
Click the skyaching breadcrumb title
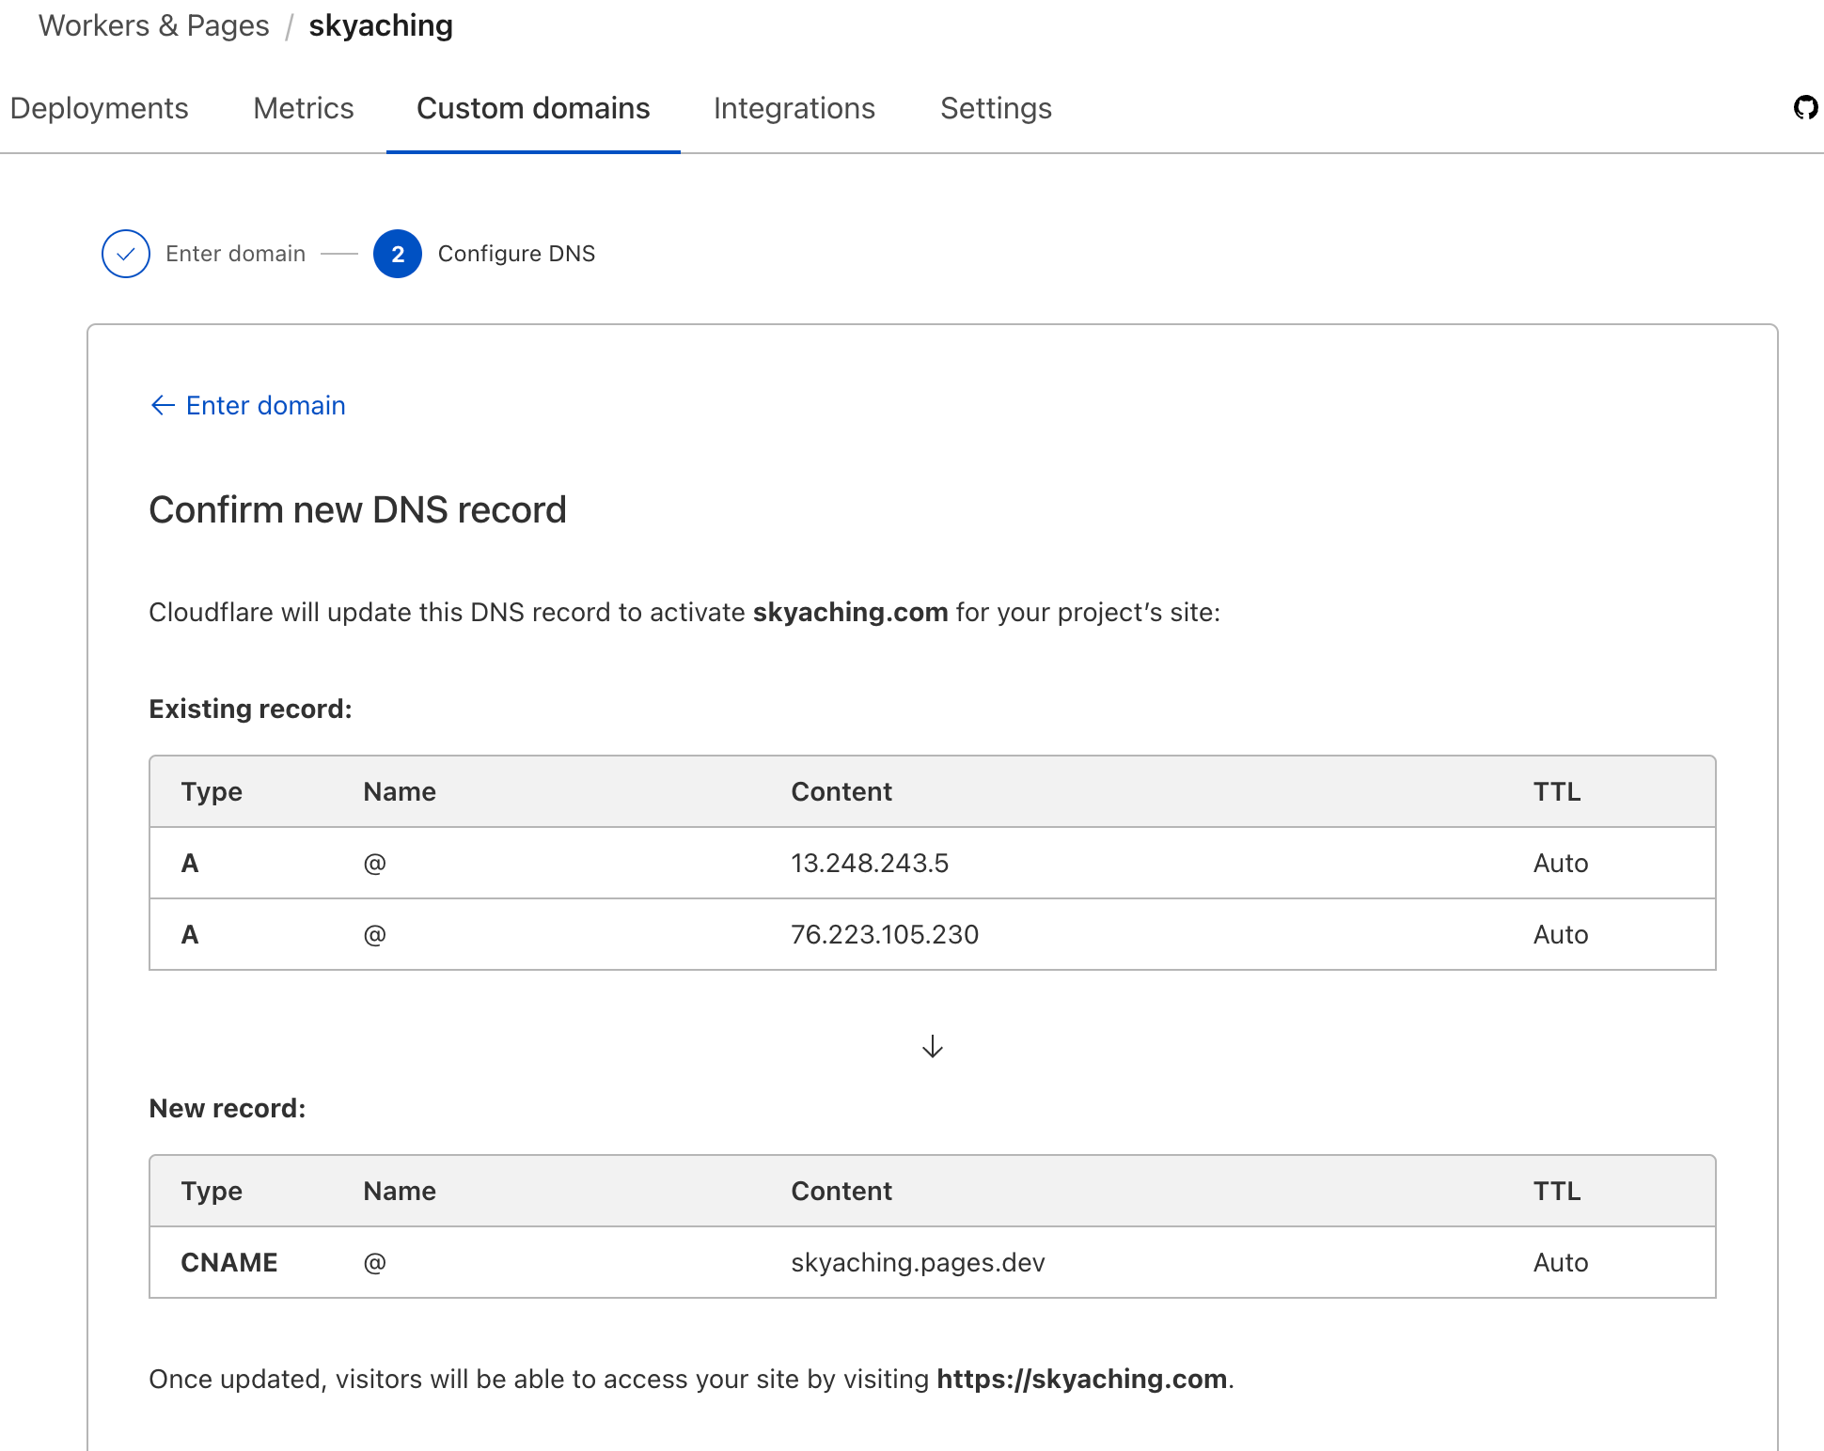click(x=381, y=25)
